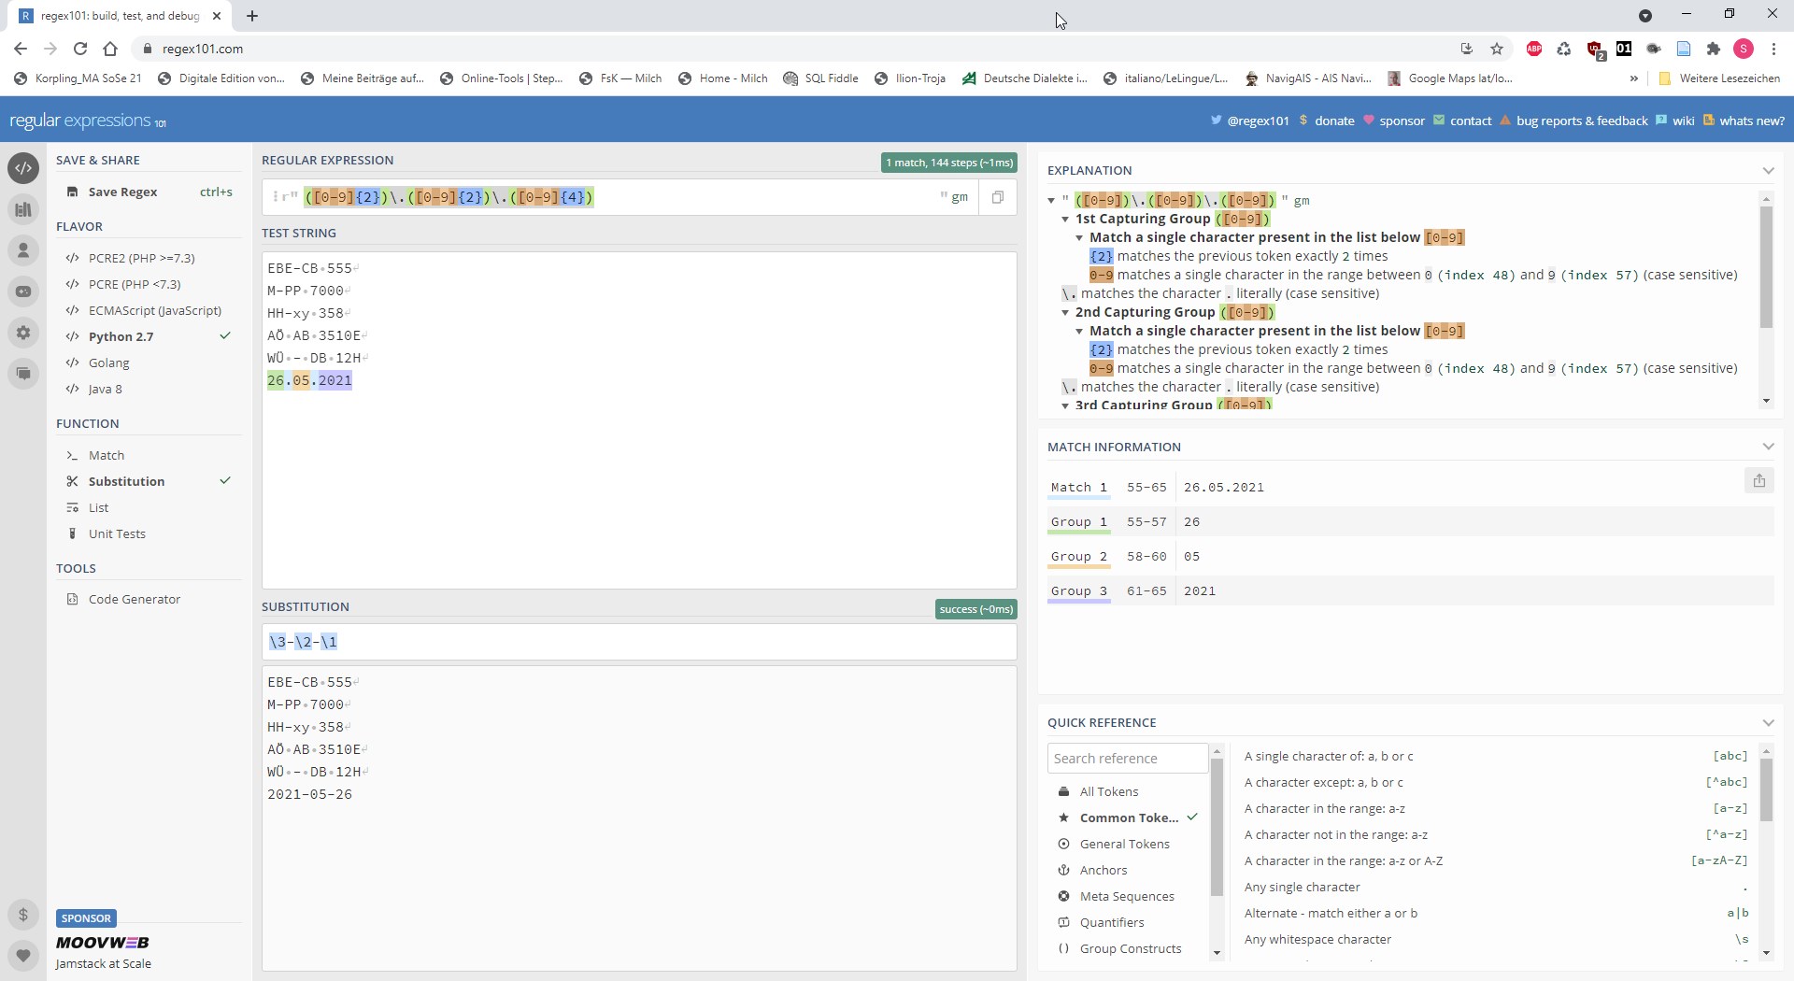Reload the browser page
The image size is (1794, 981).
click(80, 49)
